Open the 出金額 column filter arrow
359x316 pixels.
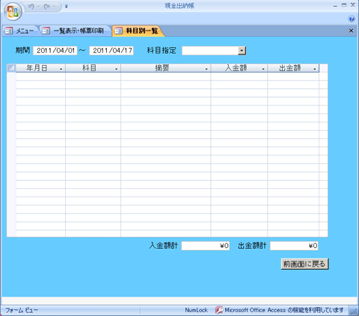(315, 69)
